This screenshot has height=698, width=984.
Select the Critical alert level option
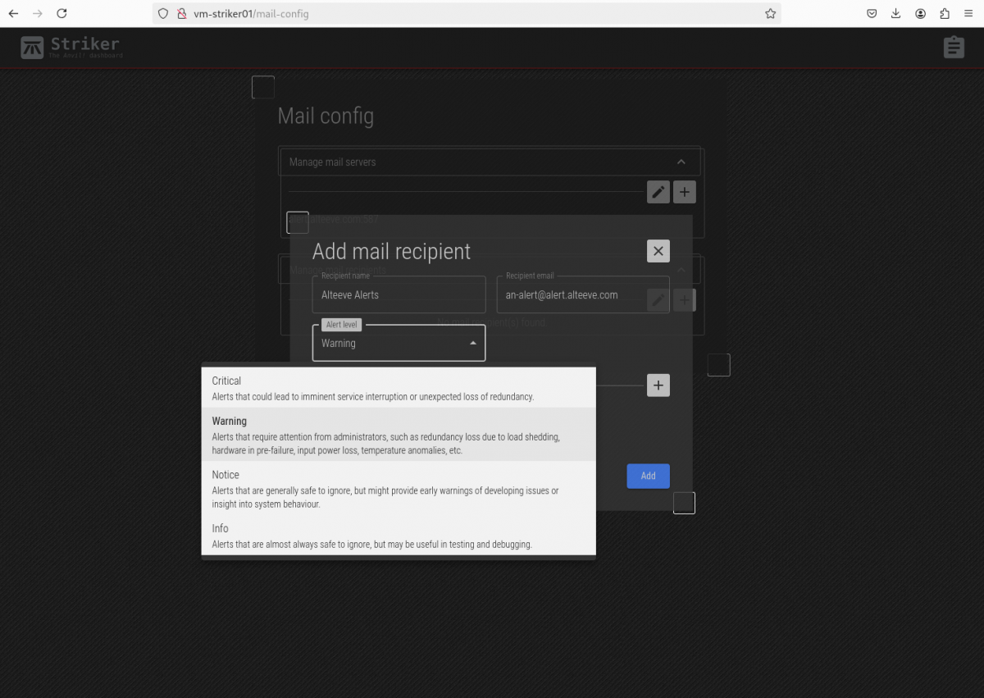coord(398,388)
